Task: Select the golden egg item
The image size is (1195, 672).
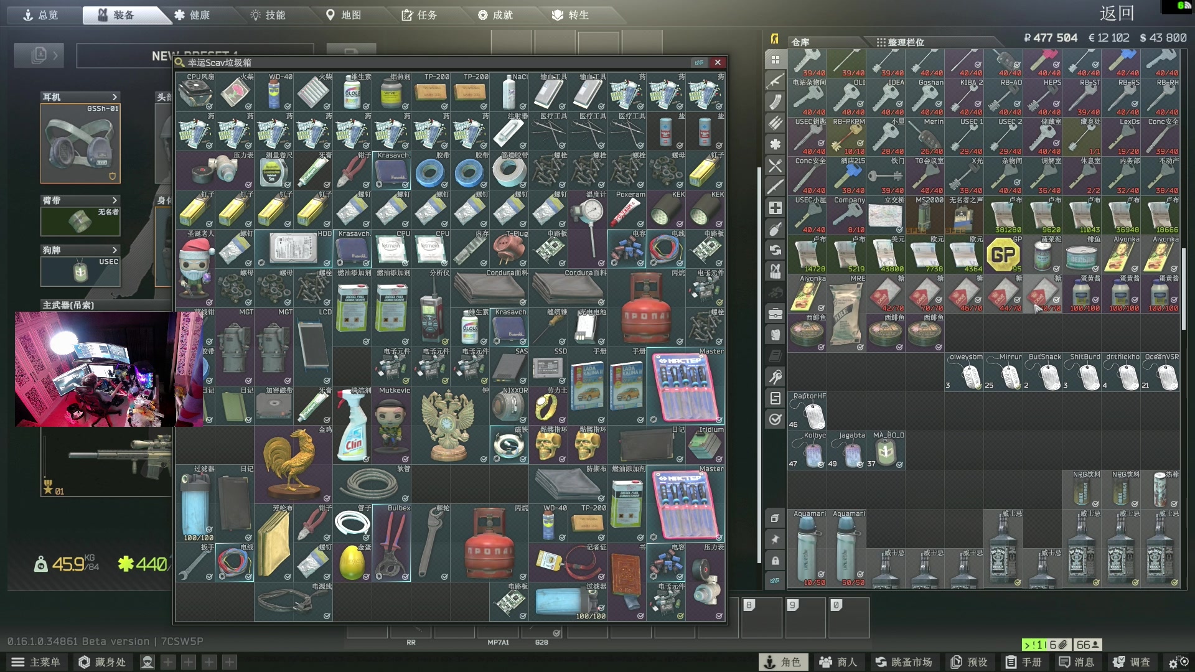Action: [352, 562]
